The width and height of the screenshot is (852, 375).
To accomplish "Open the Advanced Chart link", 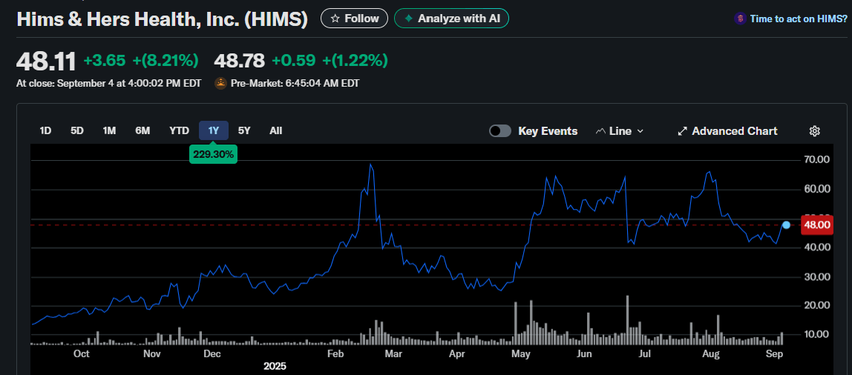I will coord(734,131).
